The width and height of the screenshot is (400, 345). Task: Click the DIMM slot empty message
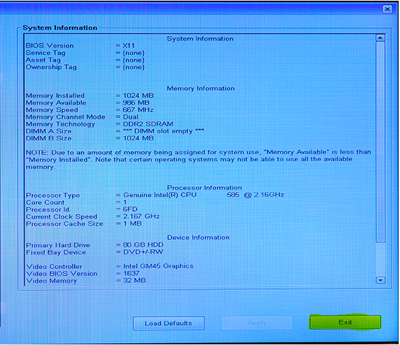click(164, 131)
